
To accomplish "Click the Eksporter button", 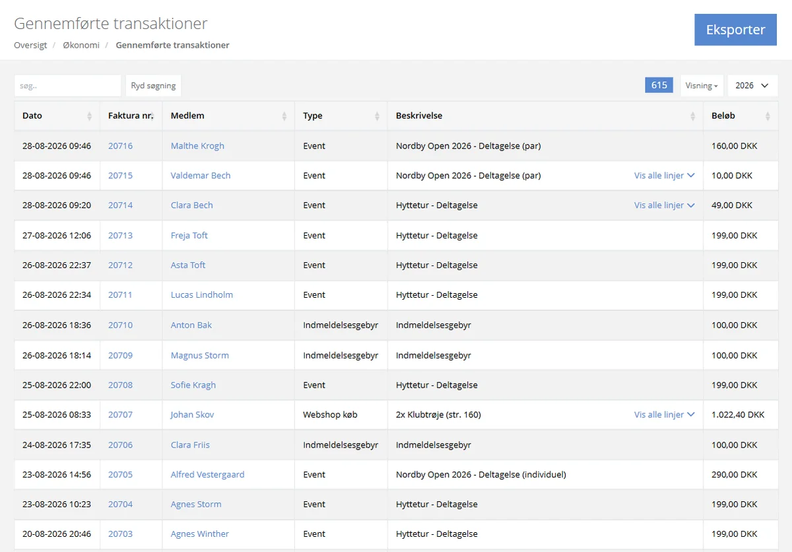I will tap(736, 30).
